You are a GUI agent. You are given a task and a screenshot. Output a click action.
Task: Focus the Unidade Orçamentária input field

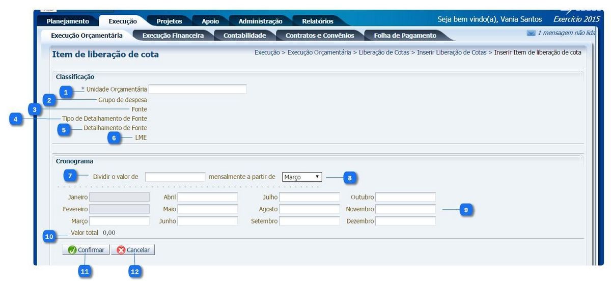tap(198, 89)
